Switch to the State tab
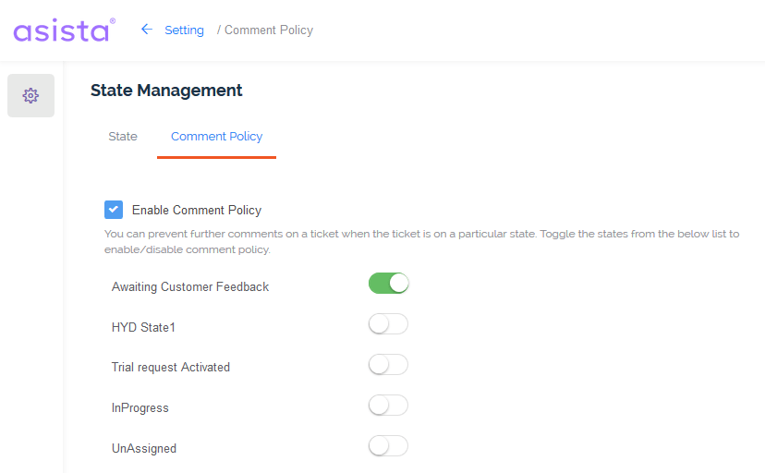The width and height of the screenshot is (765, 473). 123,136
